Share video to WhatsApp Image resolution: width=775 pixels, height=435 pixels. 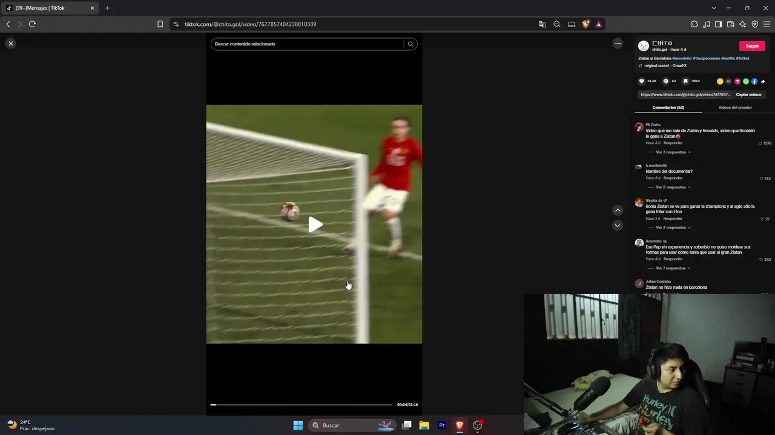click(x=745, y=81)
